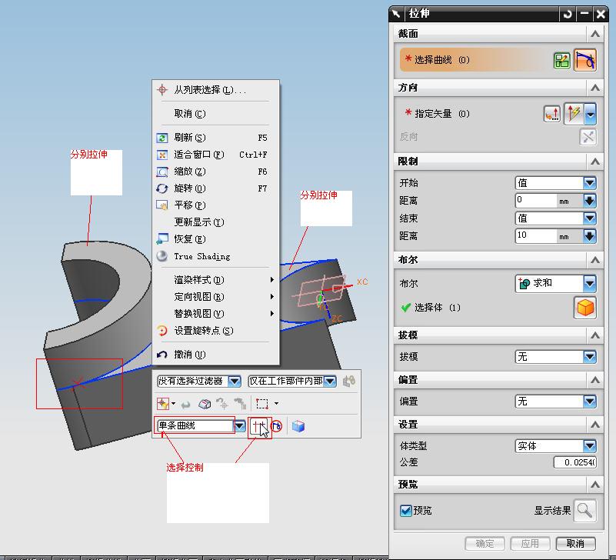
Task: Click the grayed find-in-navigator icon
Action: [222, 404]
